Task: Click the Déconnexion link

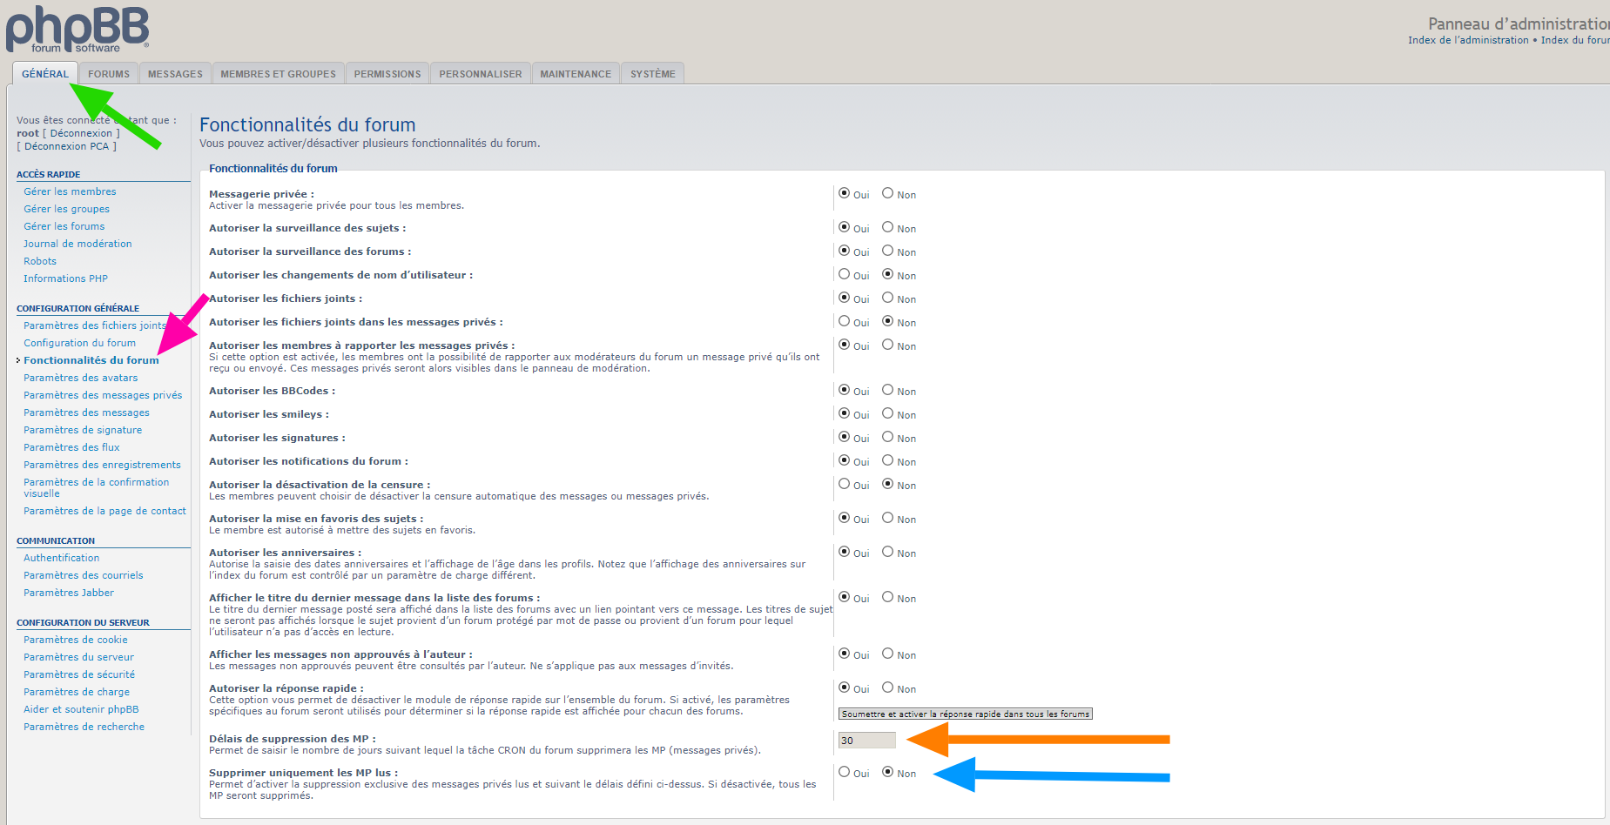Action: (x=81, y=133)
